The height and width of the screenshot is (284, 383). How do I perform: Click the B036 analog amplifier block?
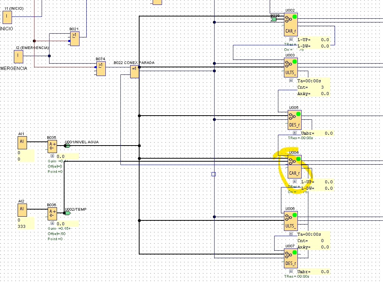tap(52, 214)
